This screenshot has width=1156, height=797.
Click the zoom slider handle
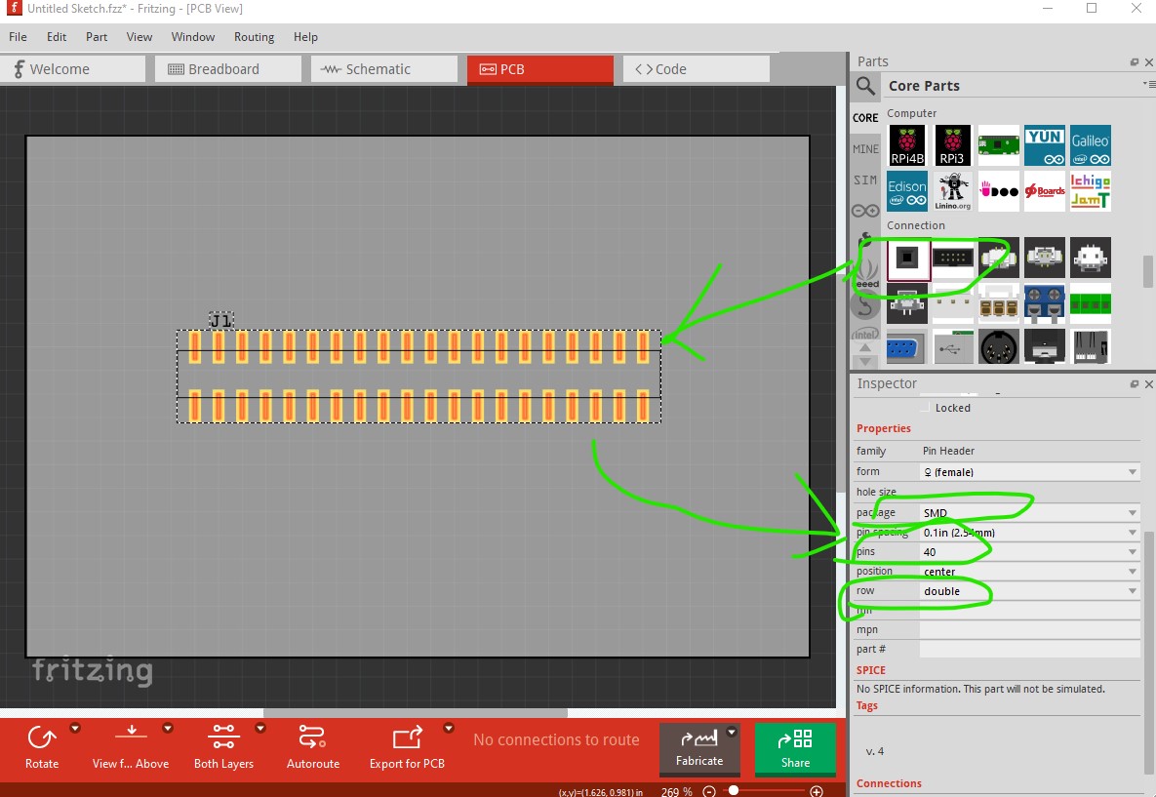pyautogui.click(x=734, y=790)
